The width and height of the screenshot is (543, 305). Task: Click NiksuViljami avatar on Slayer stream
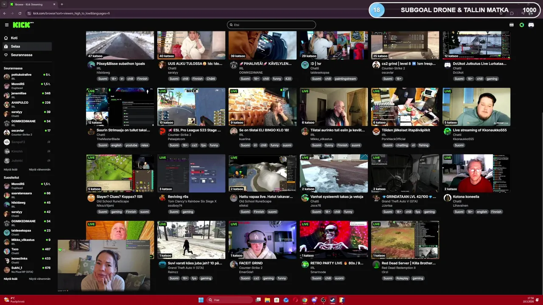91,198
